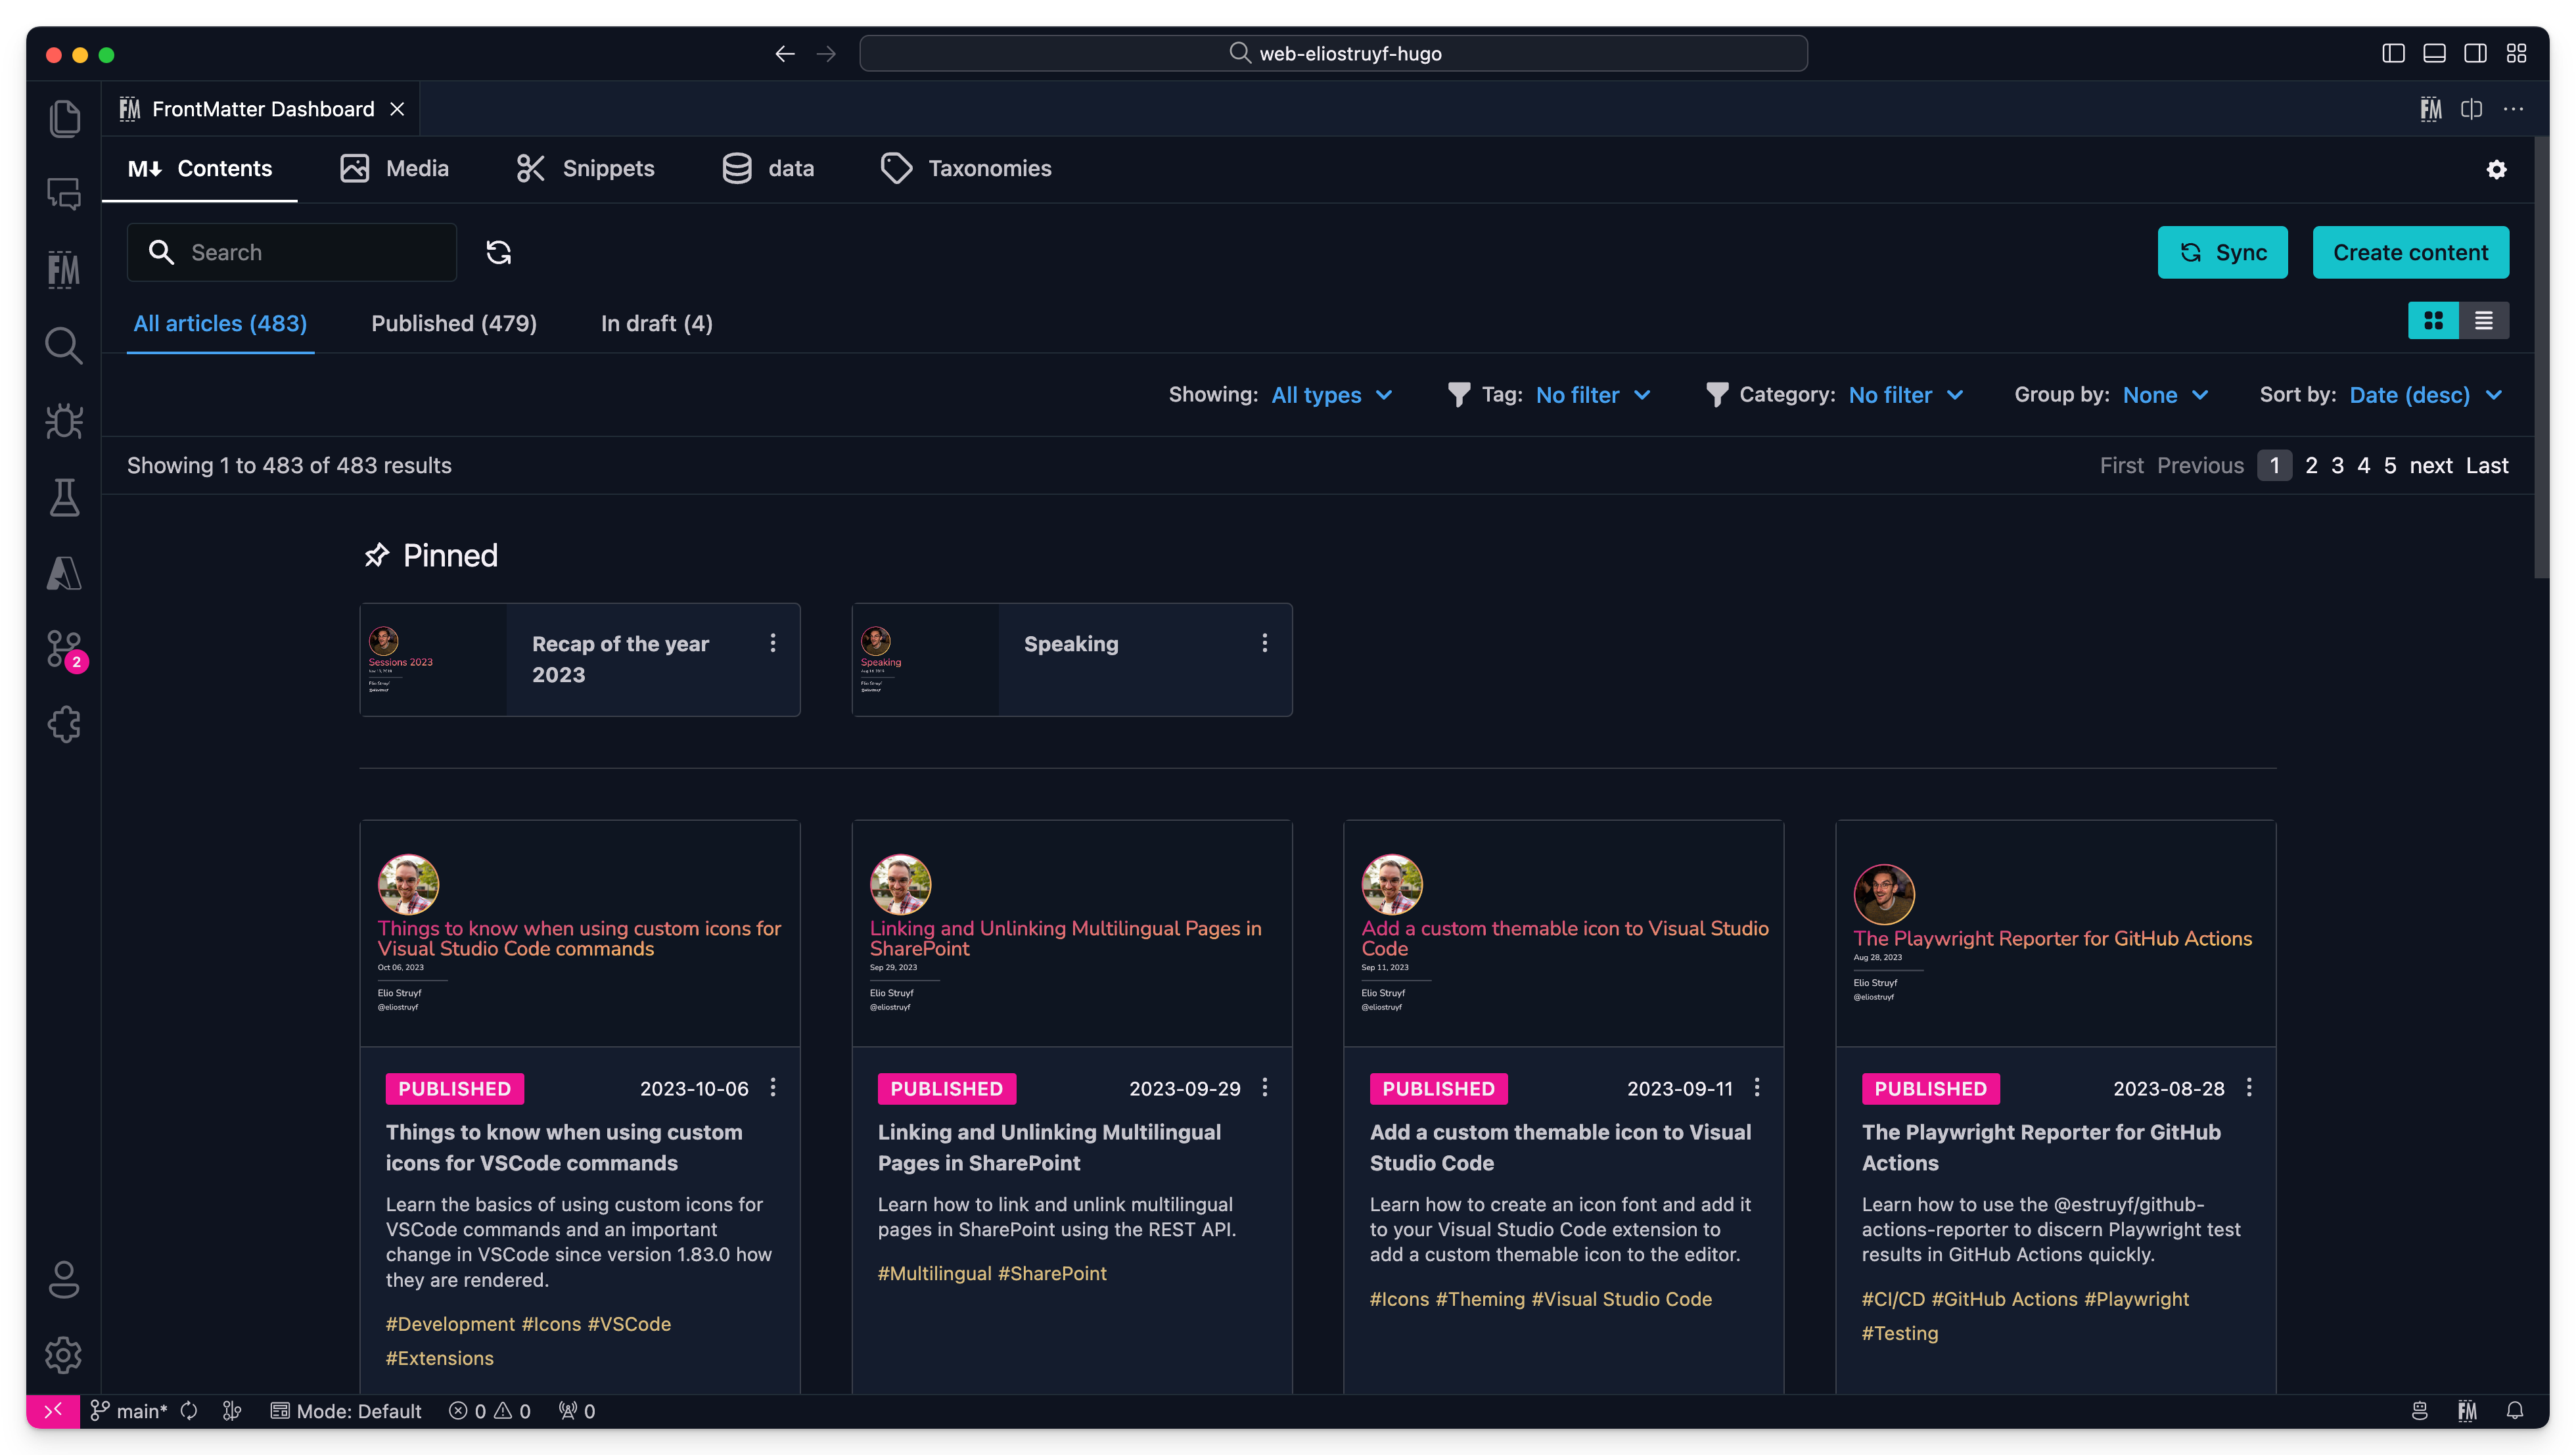Open the dashboard settings gear
The width and height of the screenshot is (2576, 1455).
pyautogui.click(x=2497, y=170)
